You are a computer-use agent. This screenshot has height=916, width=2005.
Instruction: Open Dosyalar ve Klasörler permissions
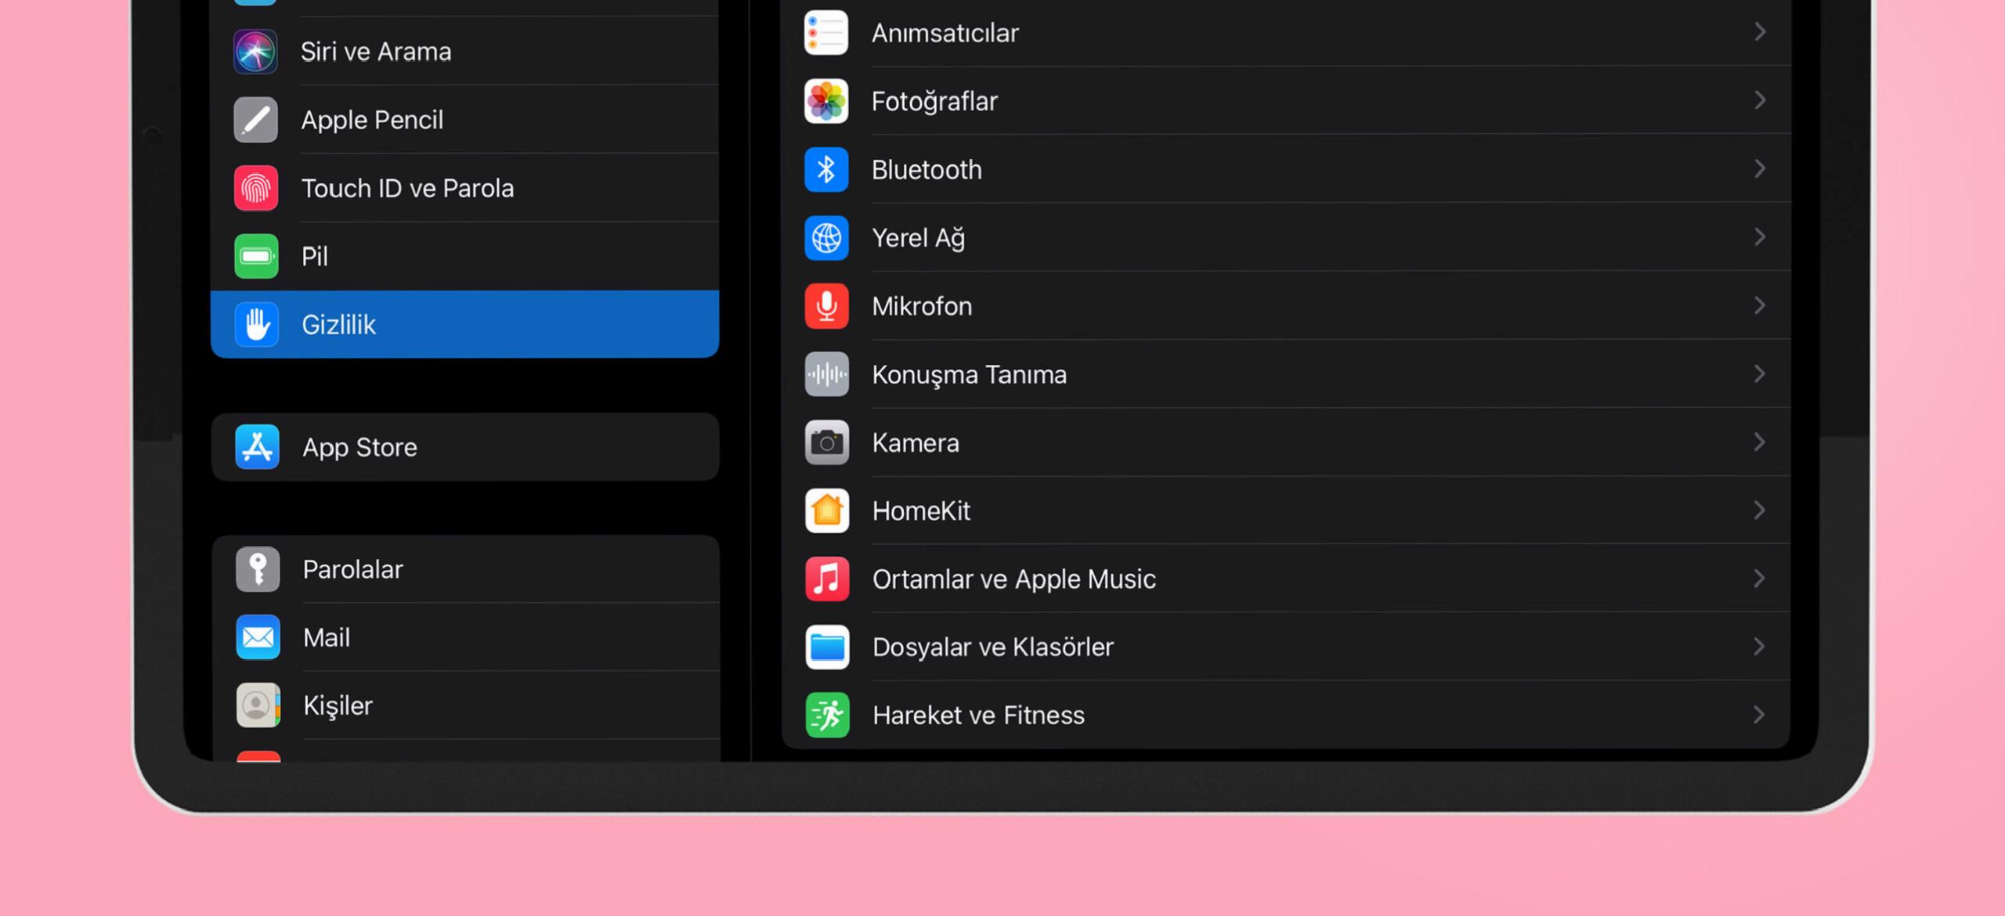click(1286, 647)
